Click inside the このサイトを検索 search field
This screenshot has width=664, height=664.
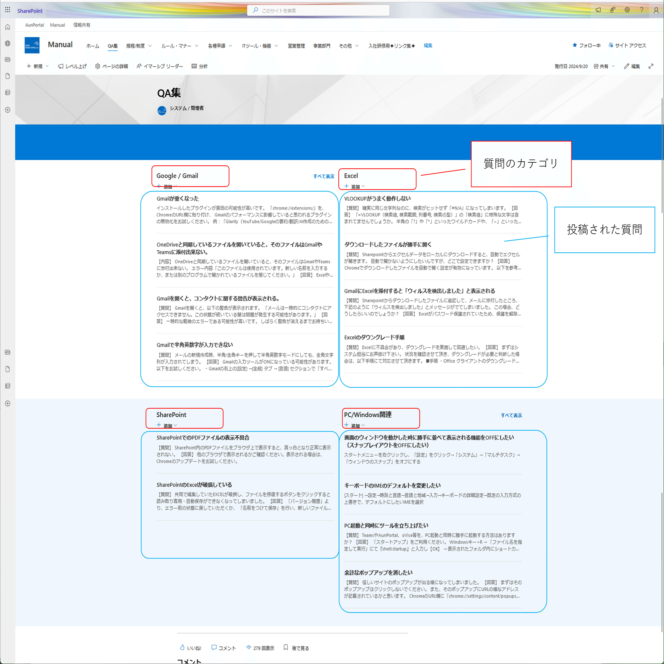tap(318, 10)
